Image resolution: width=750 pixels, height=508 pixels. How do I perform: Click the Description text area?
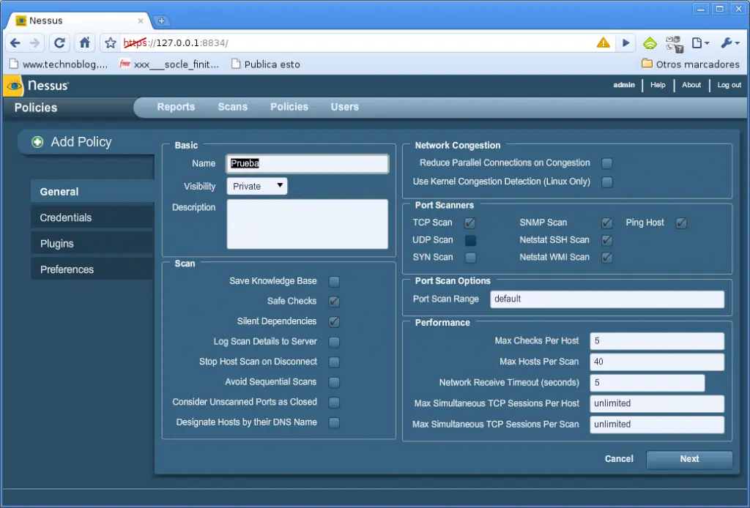307,224
